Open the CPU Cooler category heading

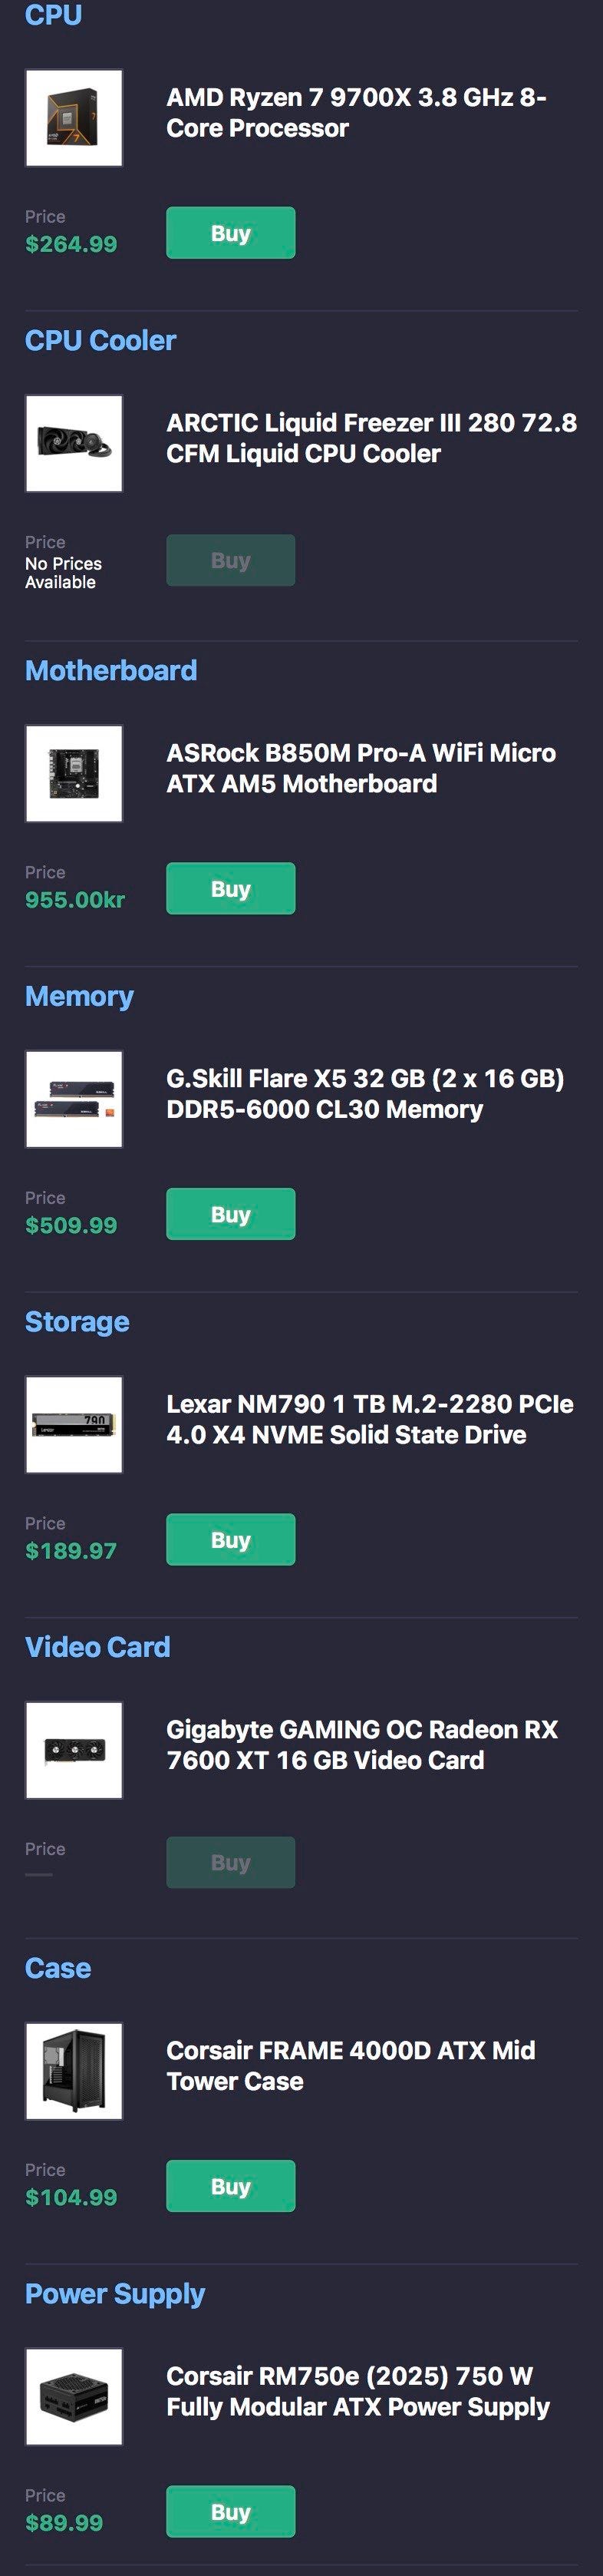100,340
